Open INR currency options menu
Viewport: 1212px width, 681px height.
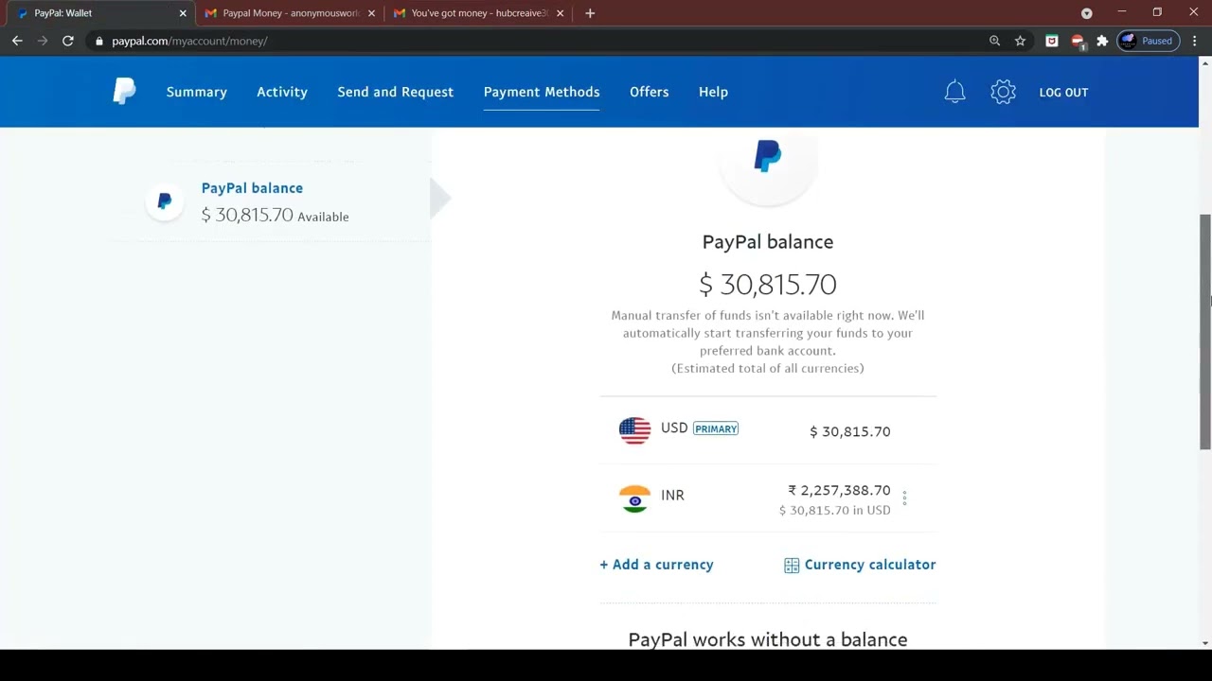point(904,498)
